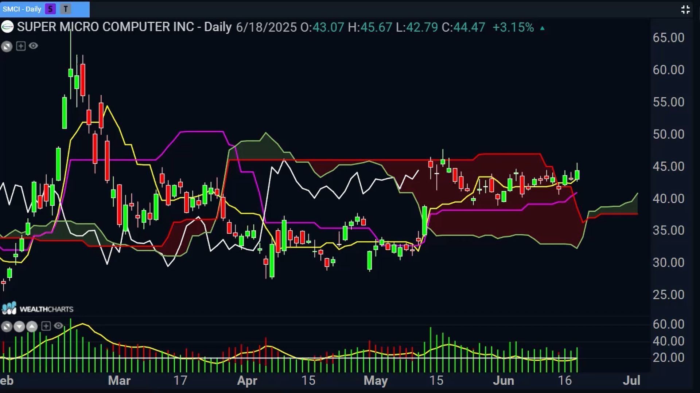700x393 pixels.
Task: Click the Mar label on time axis
Action: pyautogui.click(x=119, y=381)
